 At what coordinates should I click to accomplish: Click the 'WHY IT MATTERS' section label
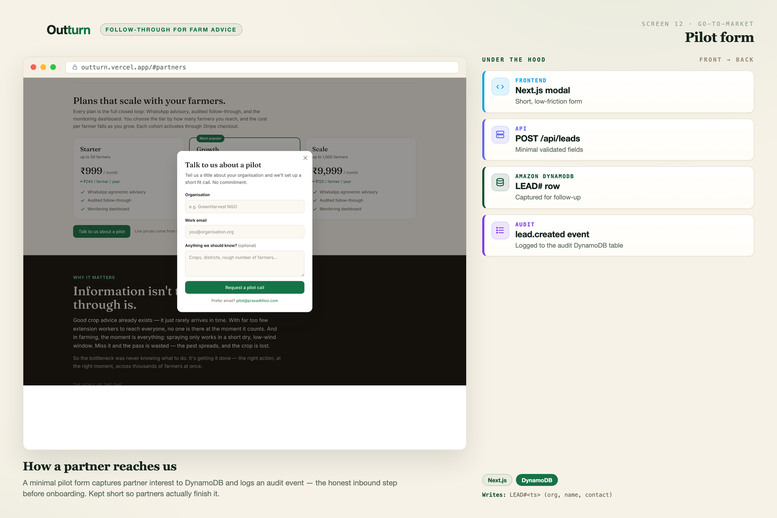point(94,277)
